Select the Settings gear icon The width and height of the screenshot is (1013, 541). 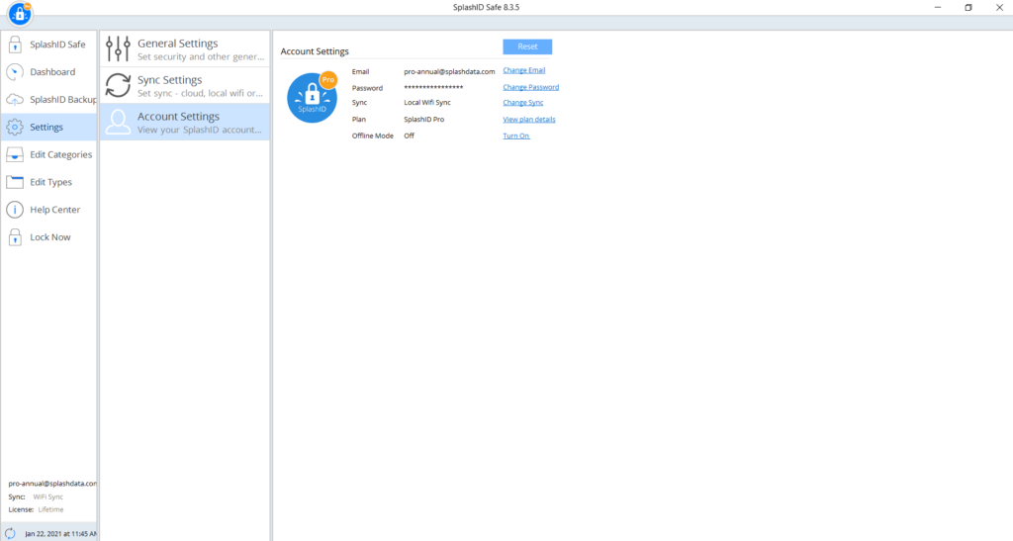[x=15, y=127]
